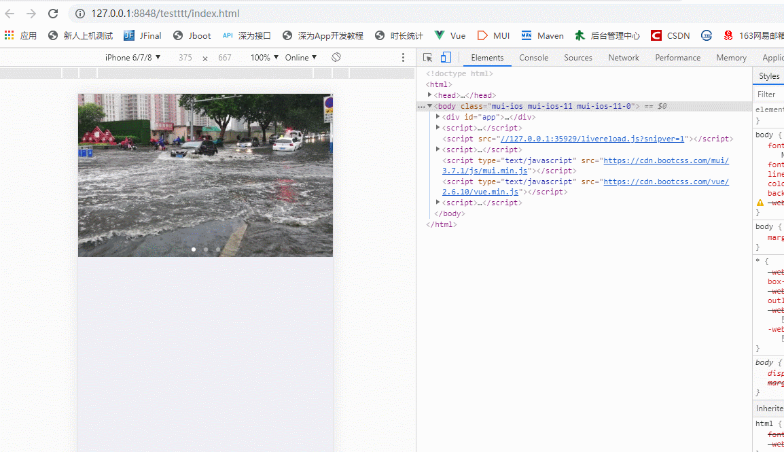This screenshot has height=452, width=784.
Task: Open the Vue bookmark
Action: [450, 35]
